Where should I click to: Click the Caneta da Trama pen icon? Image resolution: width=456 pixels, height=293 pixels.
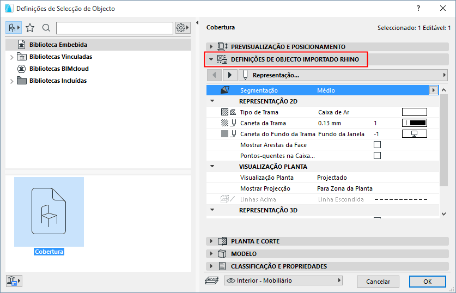pos(228,123)
